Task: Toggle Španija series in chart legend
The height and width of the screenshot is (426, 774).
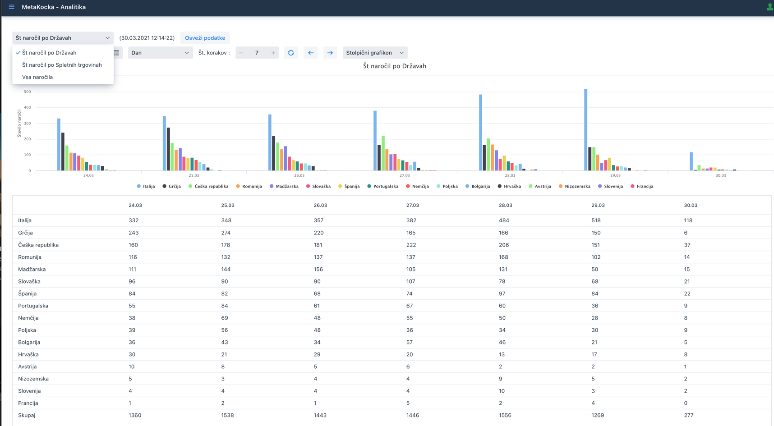Action: (349, 186)
